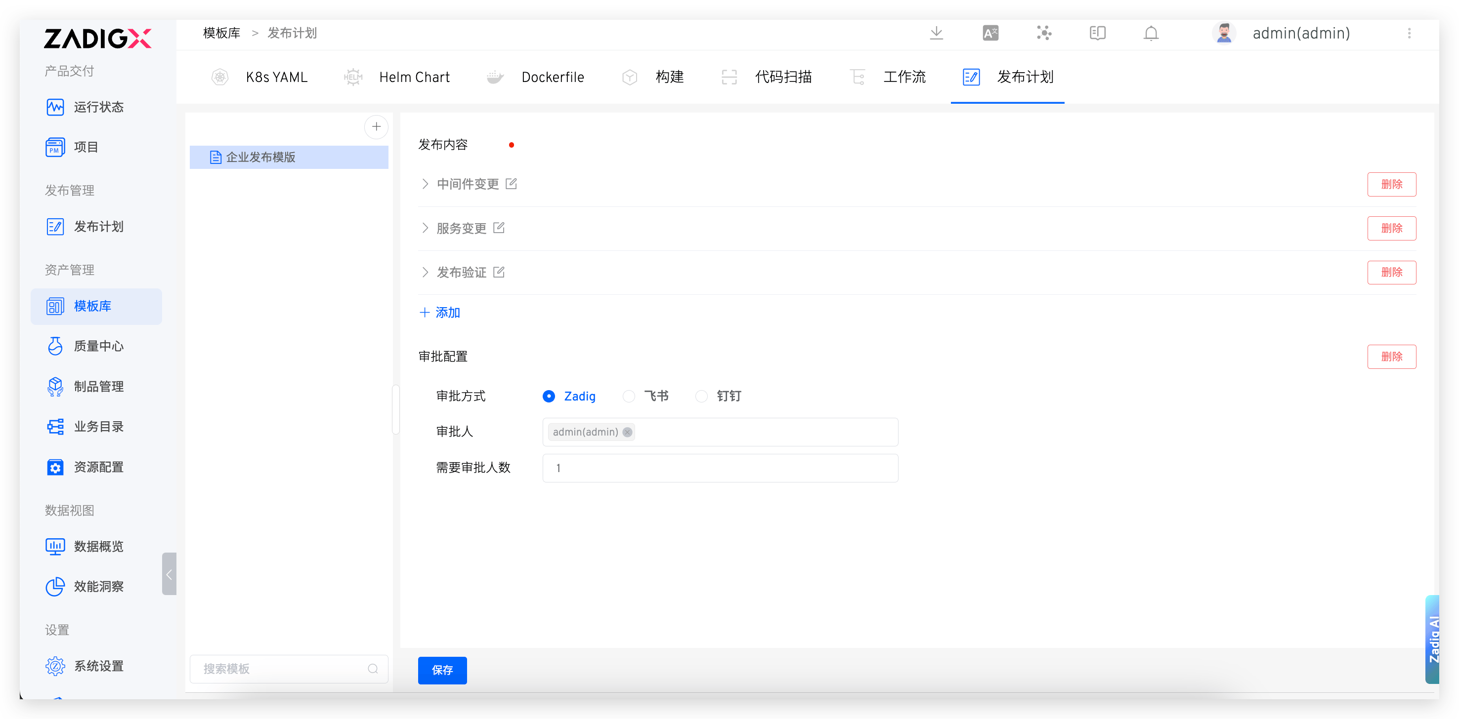Click the plus icon to add a template
This screenshot has width=1459, height=719.
(x=376, y=126)
